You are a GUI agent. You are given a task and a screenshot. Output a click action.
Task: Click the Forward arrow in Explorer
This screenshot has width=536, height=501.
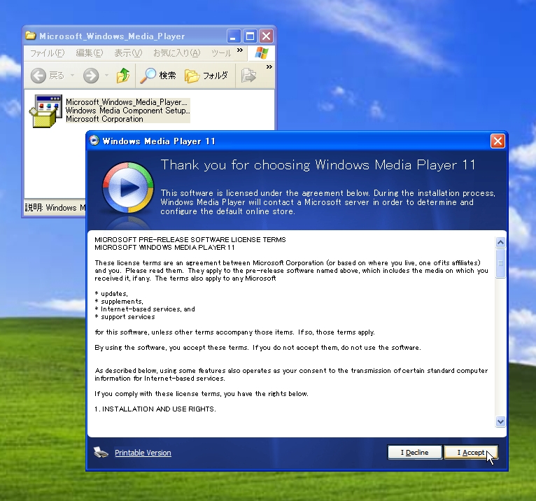click(x=91, y=76)
